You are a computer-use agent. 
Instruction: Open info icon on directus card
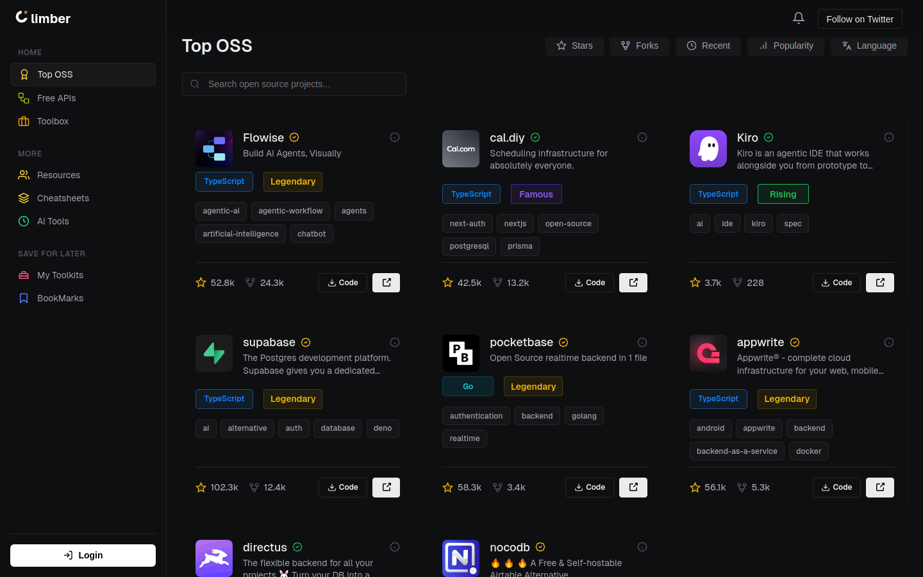click(395, 547)
